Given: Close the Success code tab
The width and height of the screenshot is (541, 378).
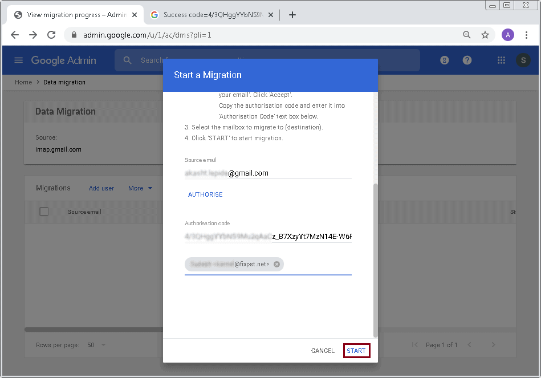Looking at the screenshot, I should tap(271, 15).
